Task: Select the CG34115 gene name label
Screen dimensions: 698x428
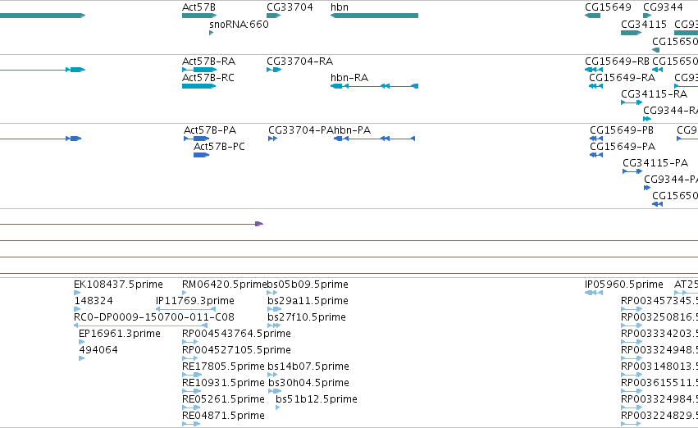Action: (x=644, y=24)
